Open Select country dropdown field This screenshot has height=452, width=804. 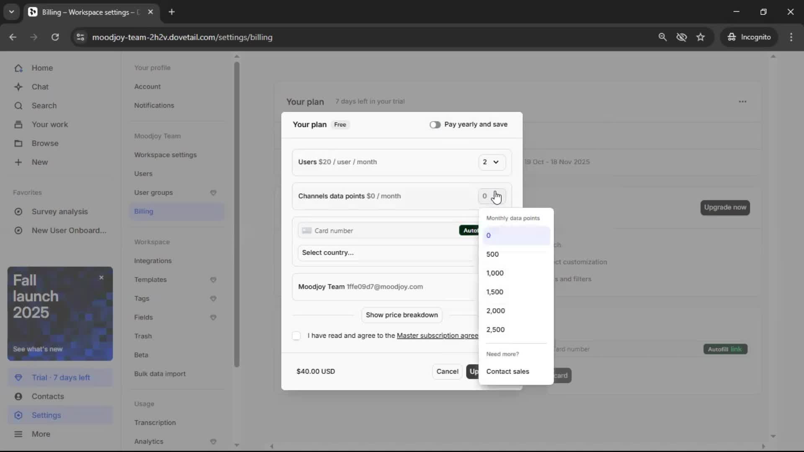[x=385, y=253]
